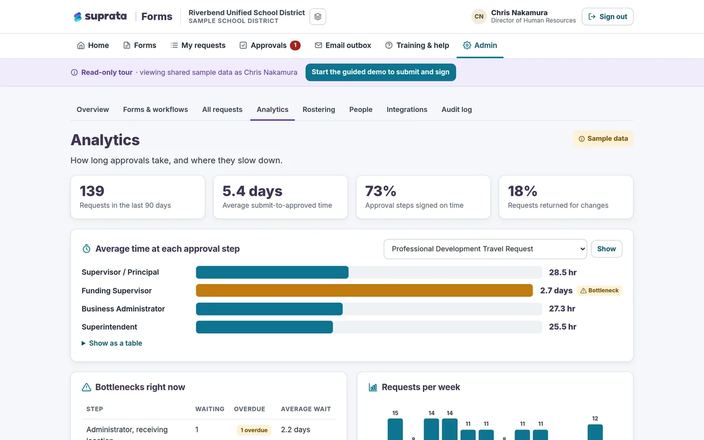This screenshot has width=704, height=440.
Task: Switch to All requests tab
Action: 222,110
